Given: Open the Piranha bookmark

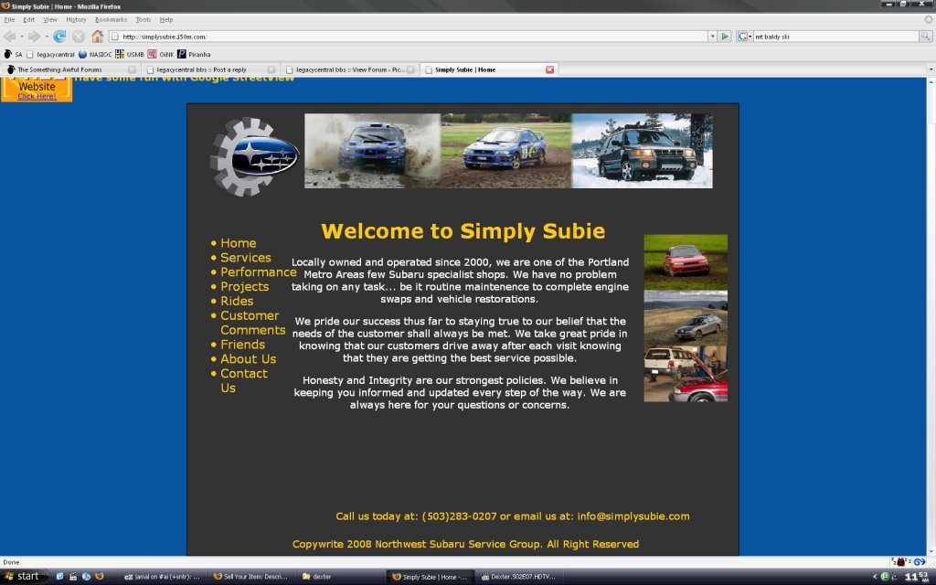Looking at the screenshot, I should (x=194, y=54).
